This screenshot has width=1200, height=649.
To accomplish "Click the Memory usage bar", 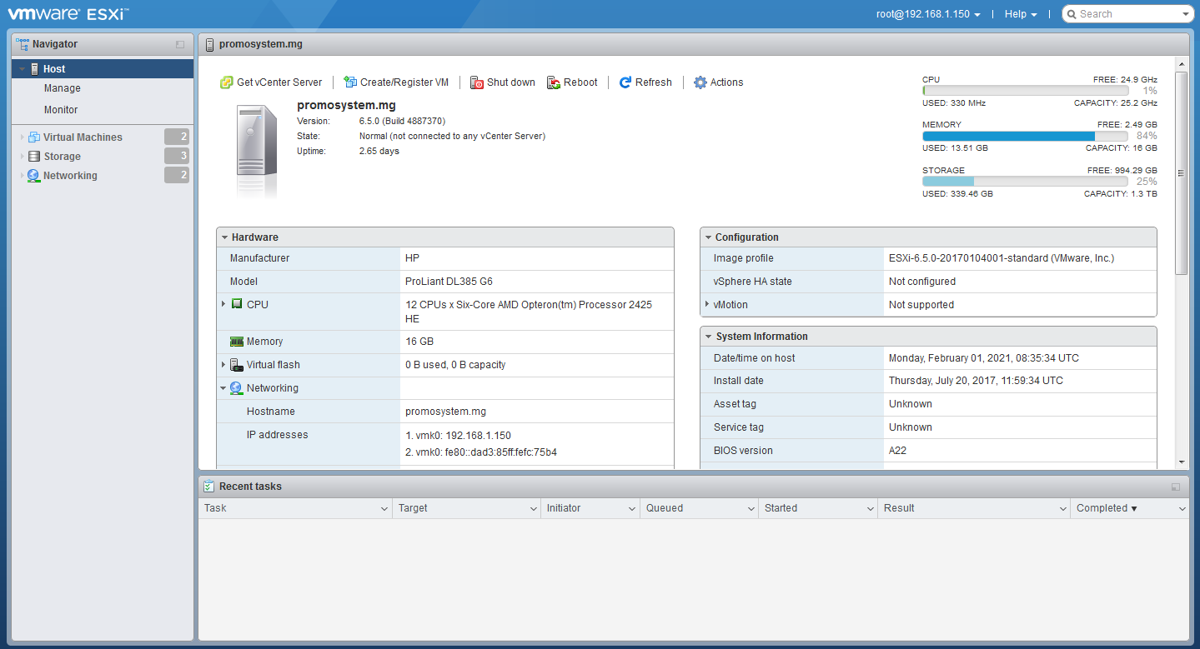I will 1025,136.
